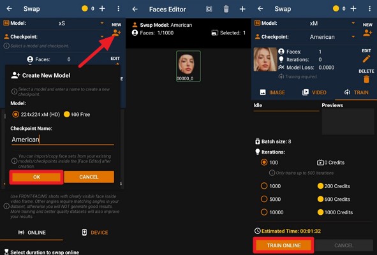Switch to the ONLINE tab
This screenshot has height=255, width=377.
(x=31, y=233)
